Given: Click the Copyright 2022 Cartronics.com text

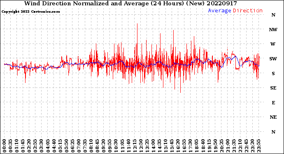Looking at the screenshot, I should click(30, 11).
